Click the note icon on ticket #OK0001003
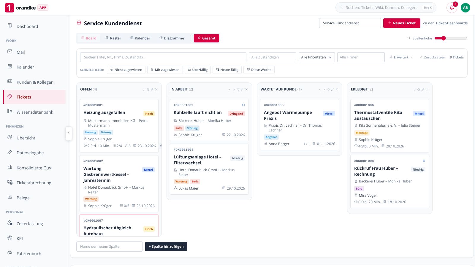475x267 pixels. (x=243, y=105)
